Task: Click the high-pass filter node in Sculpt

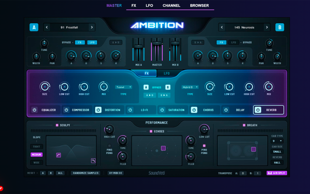Action: [x=58, y=155]
